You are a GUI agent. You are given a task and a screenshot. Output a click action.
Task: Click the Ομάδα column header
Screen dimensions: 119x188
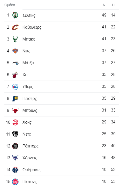(x=10, y=5)
